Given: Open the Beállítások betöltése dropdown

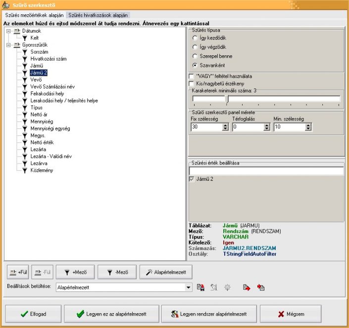Looking at the screenshot, I should point(188,287).
